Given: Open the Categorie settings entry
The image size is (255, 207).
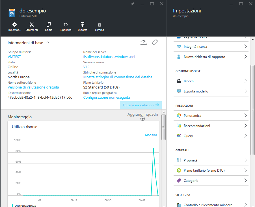Looking at the screenshot, I should pos(211,181).
